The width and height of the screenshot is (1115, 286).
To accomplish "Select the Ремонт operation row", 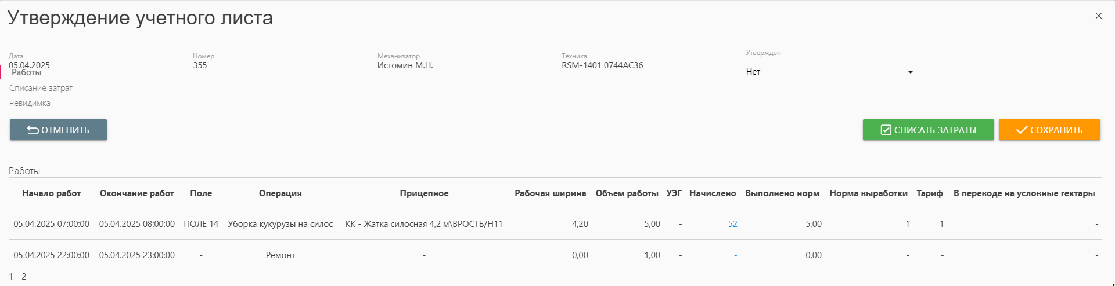I will (280, 255).
